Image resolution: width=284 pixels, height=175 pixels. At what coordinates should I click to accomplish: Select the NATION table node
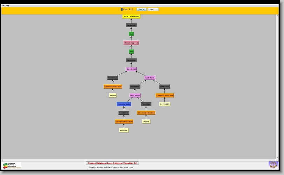pyautogui.click(x=113, y=95)
